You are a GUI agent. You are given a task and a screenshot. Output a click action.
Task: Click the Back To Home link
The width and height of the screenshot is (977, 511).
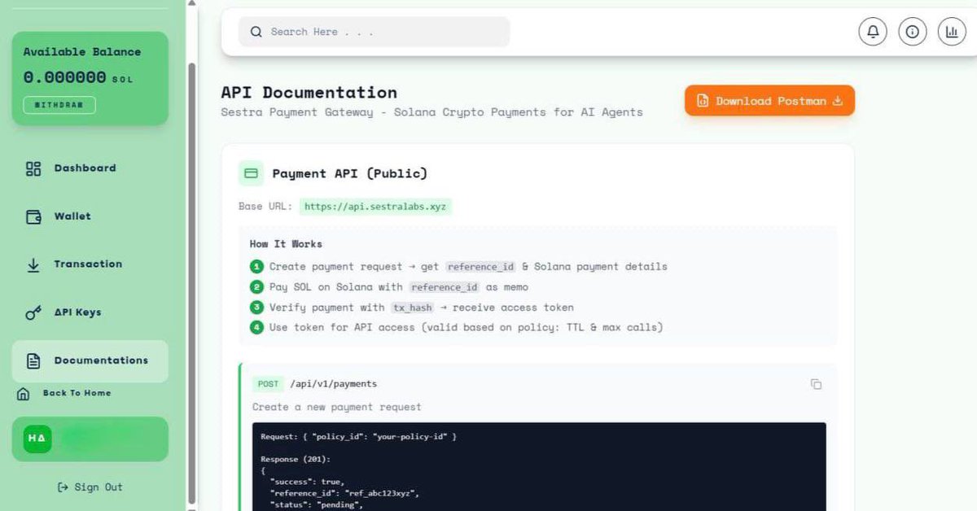pyautogui.click(x=77, y=393)
